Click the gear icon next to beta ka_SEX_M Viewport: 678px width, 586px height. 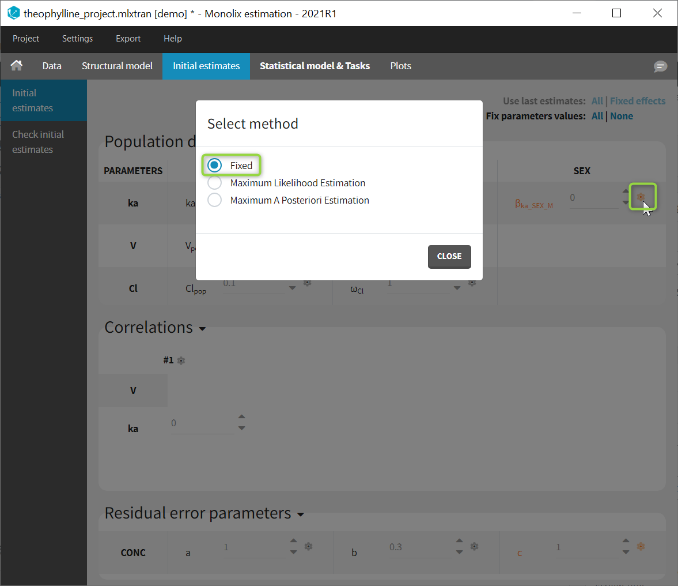tap(641, 197)
